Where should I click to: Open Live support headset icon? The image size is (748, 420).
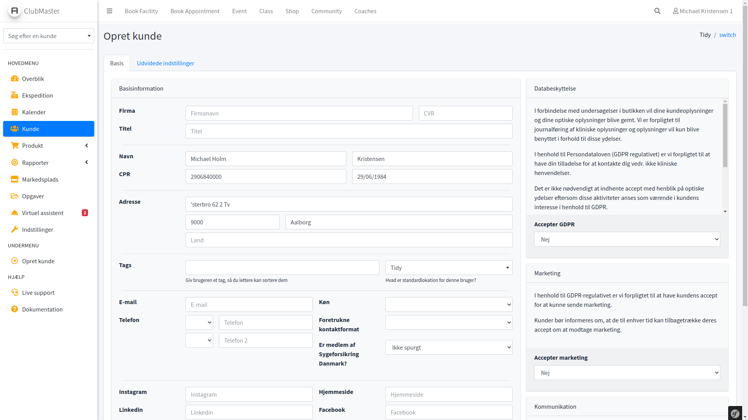click(15, 292)
